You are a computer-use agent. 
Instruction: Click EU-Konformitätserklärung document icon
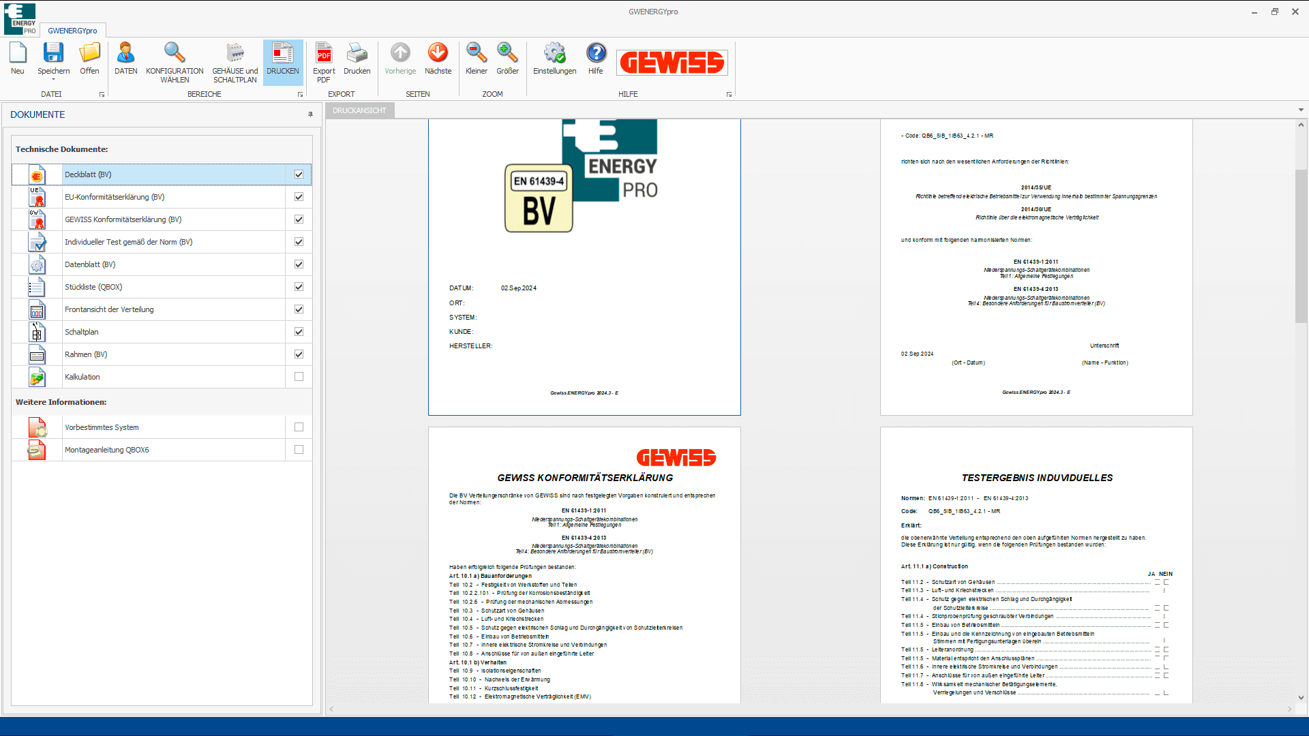click(x=37, y=197)
